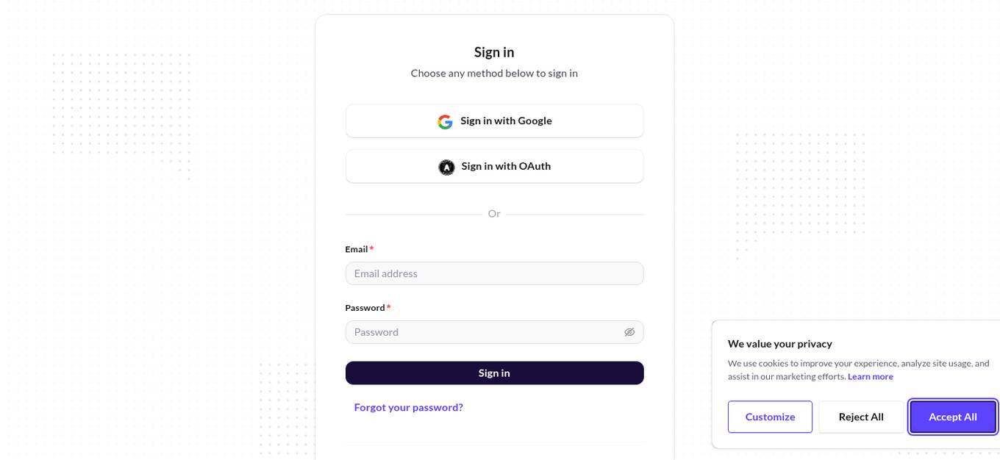Viewport: 1000px width, 460px height.
Task: Click into the Password field
Action: 485,332
